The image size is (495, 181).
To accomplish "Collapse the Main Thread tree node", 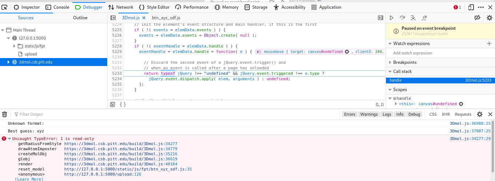I will (x=3, y=30).
